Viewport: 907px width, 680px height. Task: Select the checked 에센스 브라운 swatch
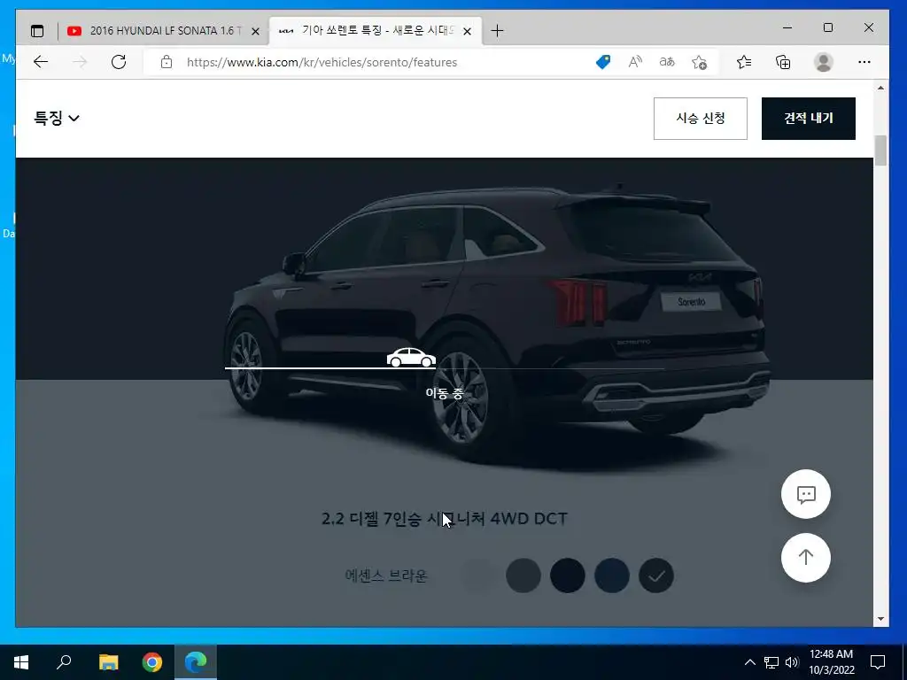[x=656, y=576]
